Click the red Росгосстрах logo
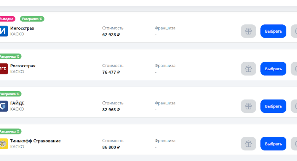Image resolution: width=297 pixels, height=161 pixels. click(x=3, y=69)
